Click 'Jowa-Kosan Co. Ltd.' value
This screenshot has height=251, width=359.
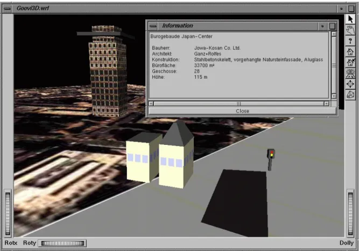coord(217,48)
